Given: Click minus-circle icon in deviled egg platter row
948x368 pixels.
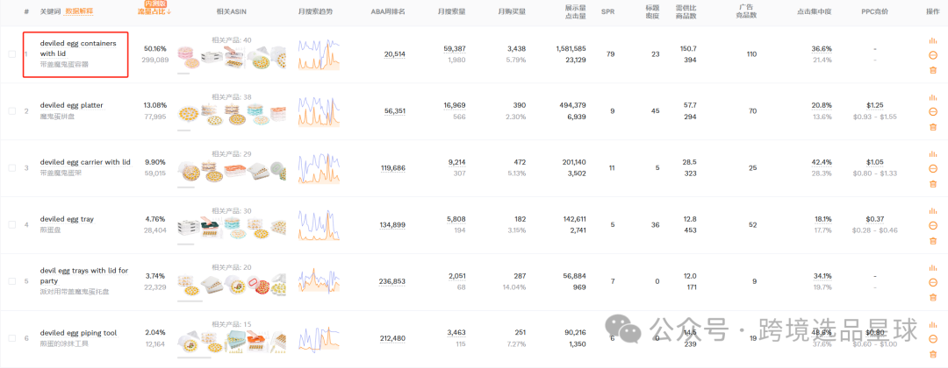Looking at the screenshot, I should point(932,111).
